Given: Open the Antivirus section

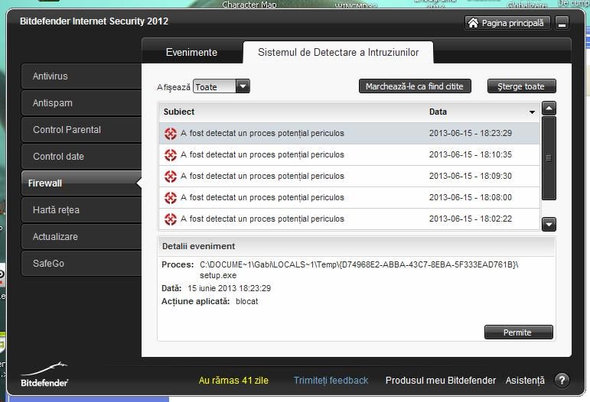Looking at the screenshot, I should coord(82,76).
